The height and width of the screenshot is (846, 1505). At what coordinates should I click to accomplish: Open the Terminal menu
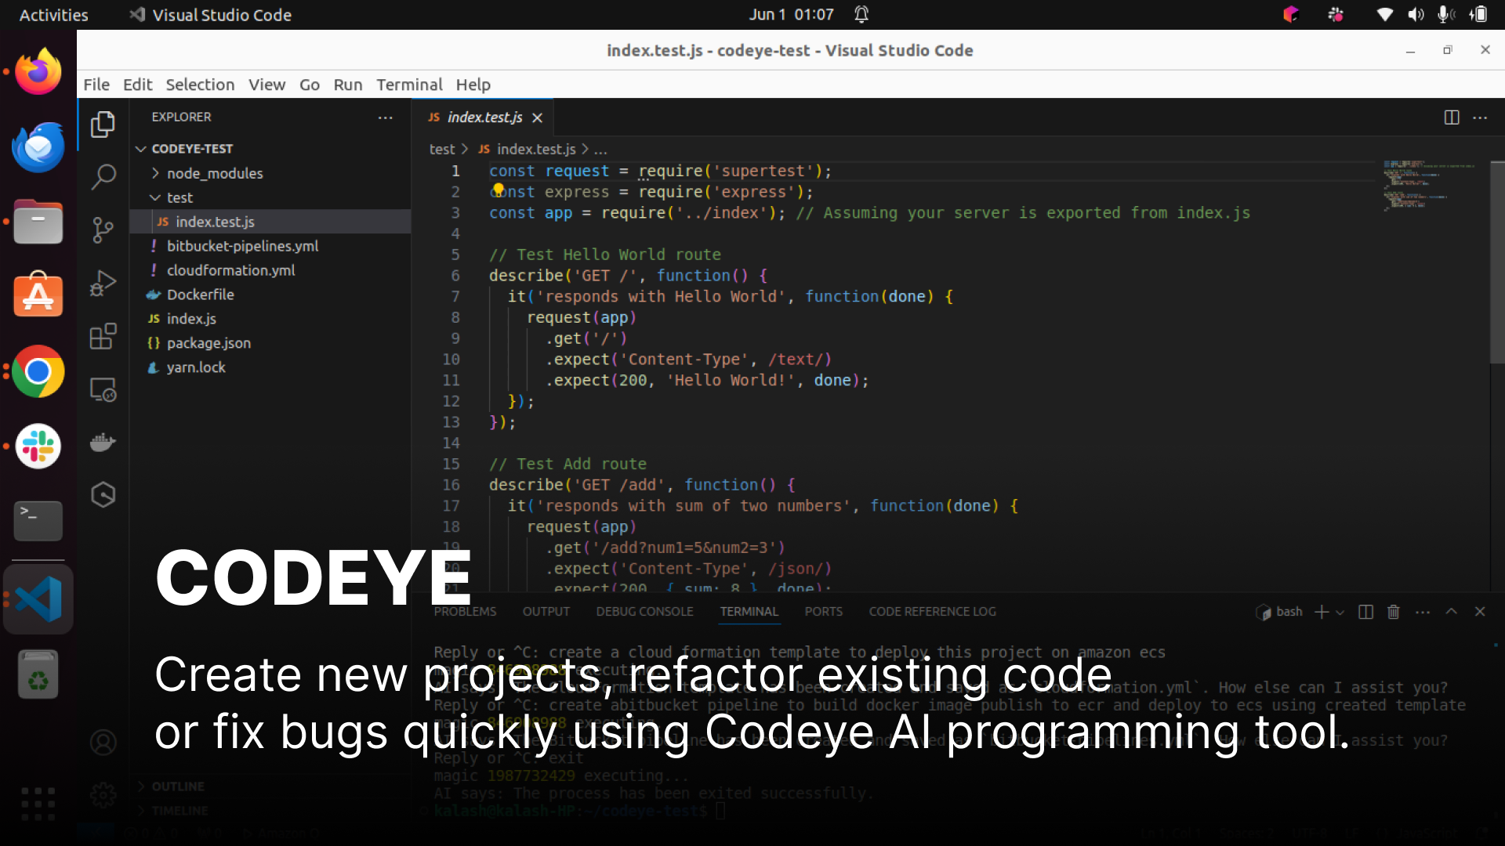[408, 85]
